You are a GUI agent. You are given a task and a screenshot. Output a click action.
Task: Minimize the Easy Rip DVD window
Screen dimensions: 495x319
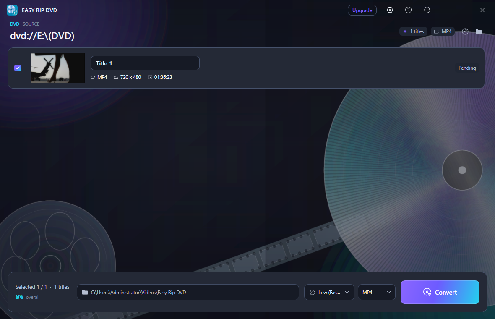point(445,10)
